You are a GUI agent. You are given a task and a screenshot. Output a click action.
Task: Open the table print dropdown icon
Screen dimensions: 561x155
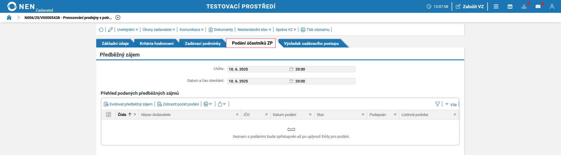208,104
